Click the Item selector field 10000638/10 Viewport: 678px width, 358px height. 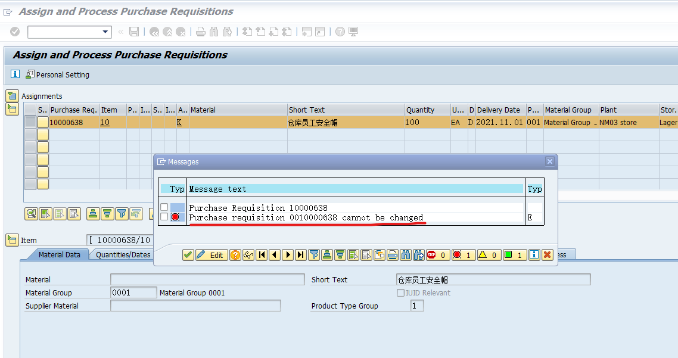[120, 240]
